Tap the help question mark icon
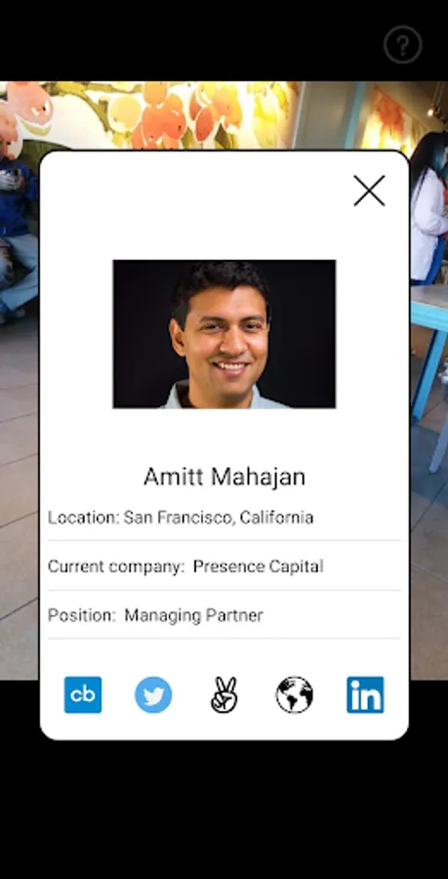Viewport: 448px width, 879px height. (403, 44)
